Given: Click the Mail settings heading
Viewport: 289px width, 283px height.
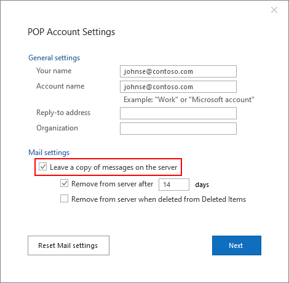Looking at the screenshot, I should (49, 153).
